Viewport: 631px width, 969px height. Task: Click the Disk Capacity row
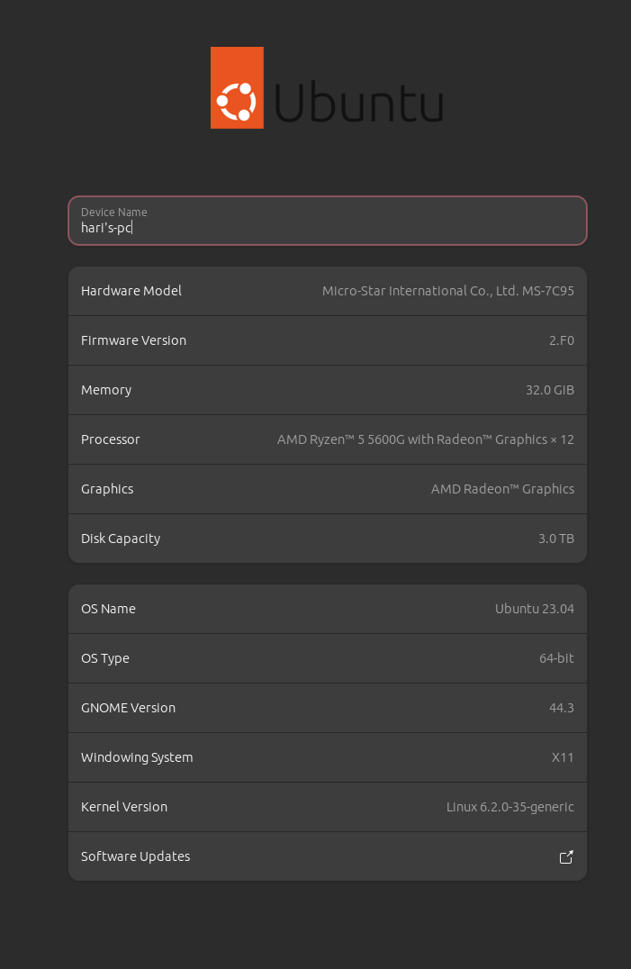[328, 539]
